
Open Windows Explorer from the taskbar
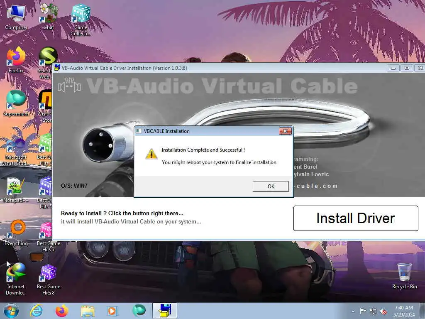pyautogui.click(x=87, y=311)
